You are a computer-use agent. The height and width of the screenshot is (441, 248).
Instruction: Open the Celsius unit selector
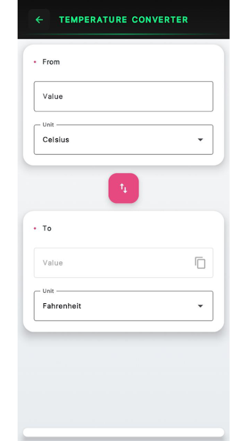click(123, 140)
